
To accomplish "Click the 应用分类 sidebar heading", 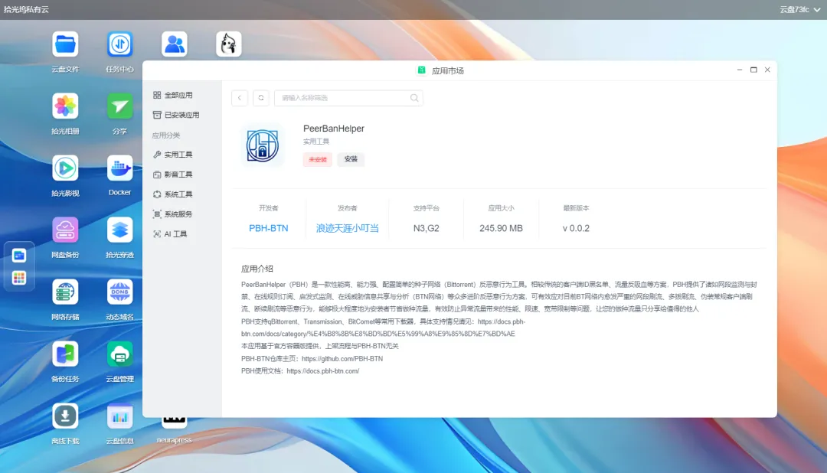I will click(166, 135).
